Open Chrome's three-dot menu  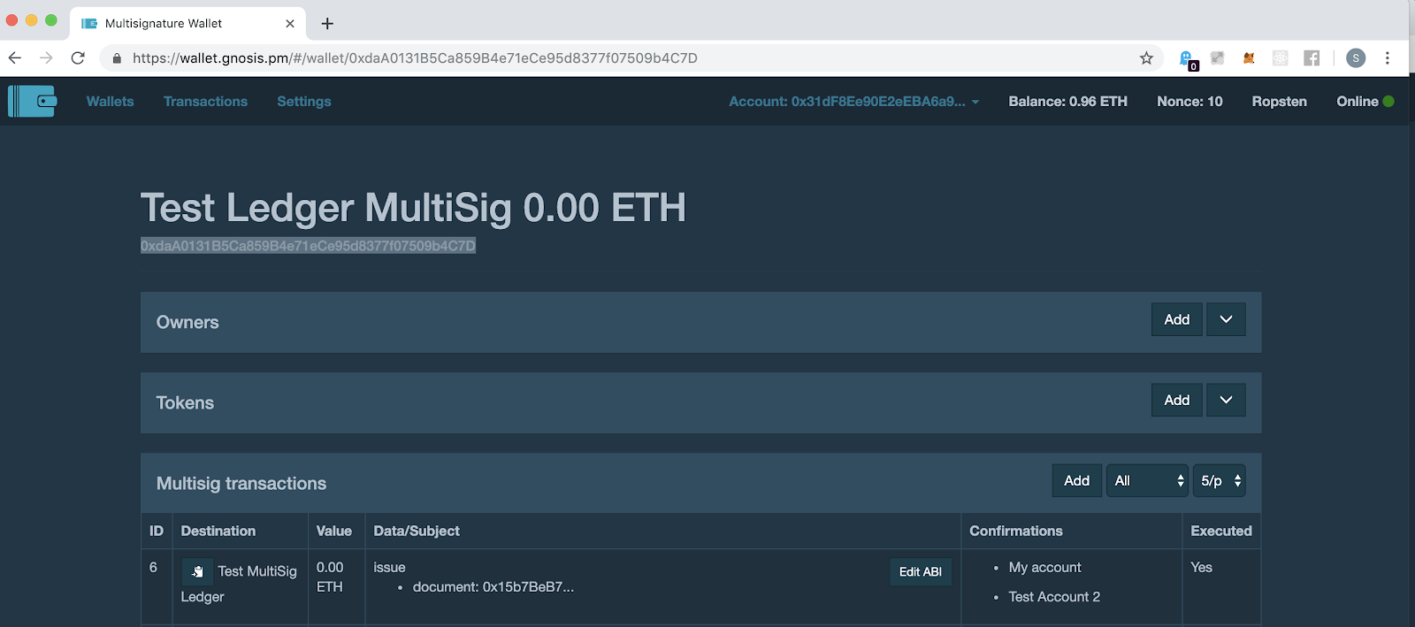click(1387, 58)
